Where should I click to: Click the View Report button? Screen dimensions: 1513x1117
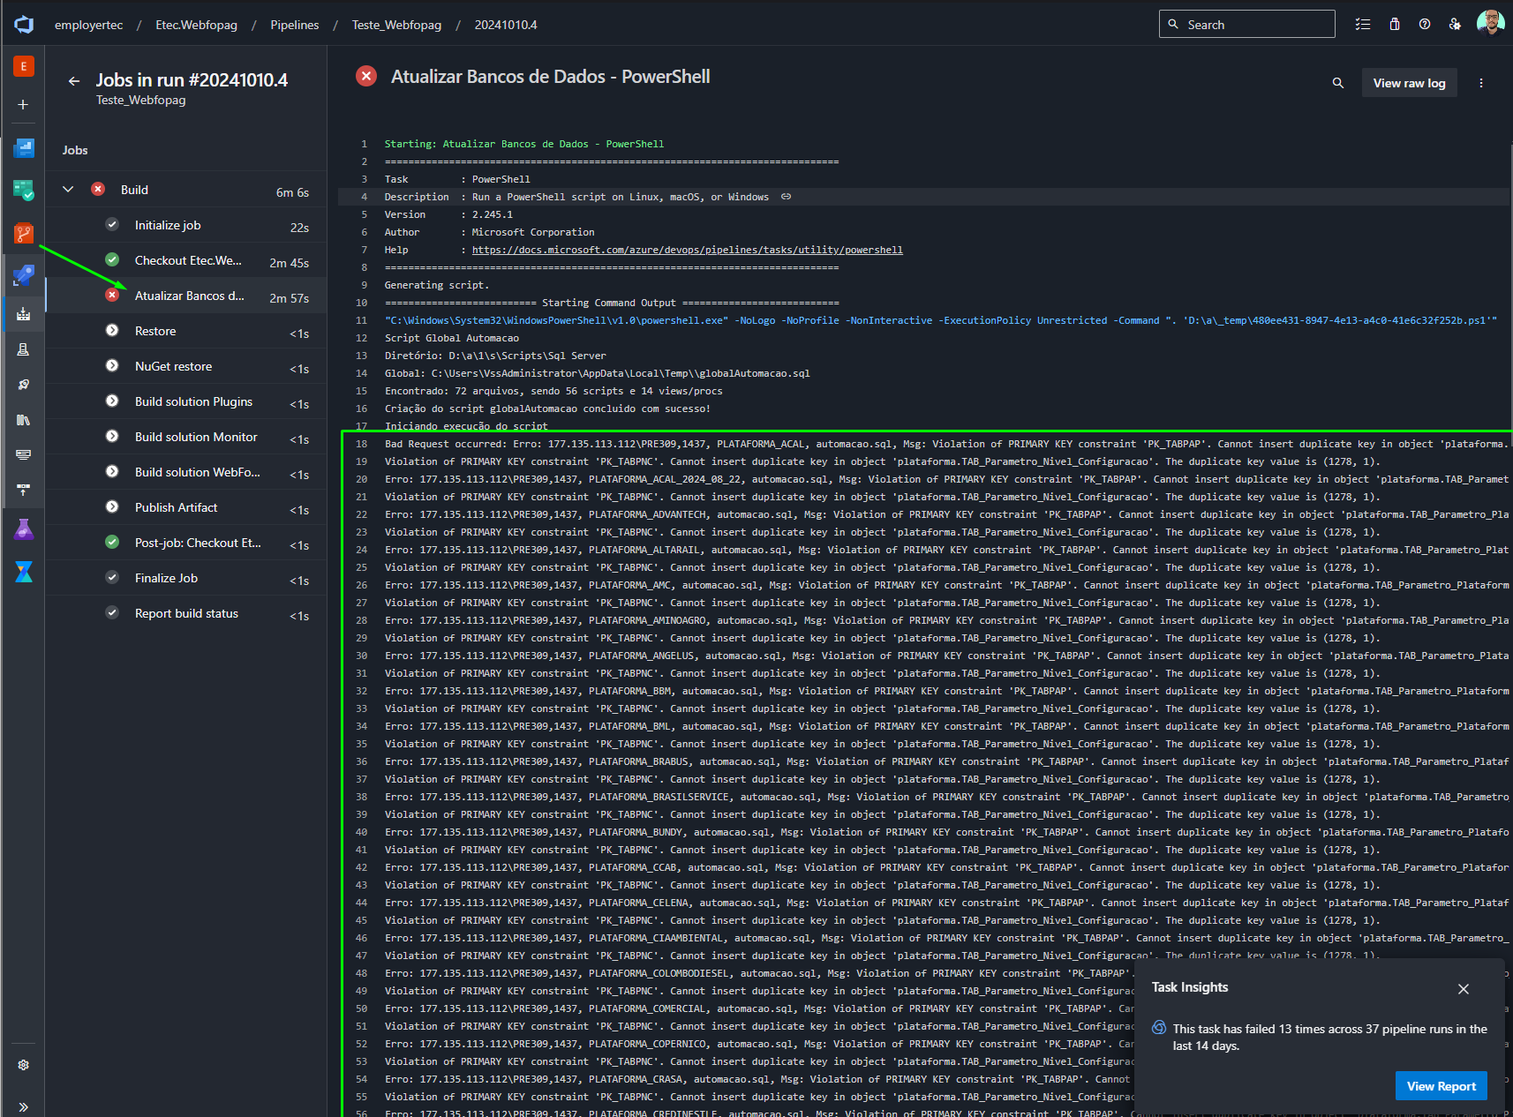1441,1086
